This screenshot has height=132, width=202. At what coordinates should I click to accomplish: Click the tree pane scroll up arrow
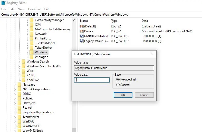[74, 20]
